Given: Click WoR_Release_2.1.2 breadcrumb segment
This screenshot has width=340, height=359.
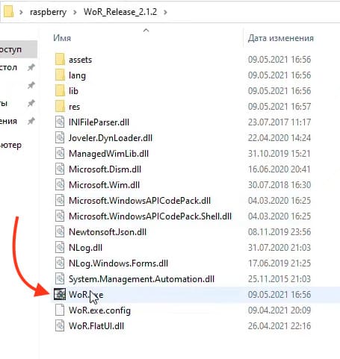Looking at the screenshot, I should 120,12.
